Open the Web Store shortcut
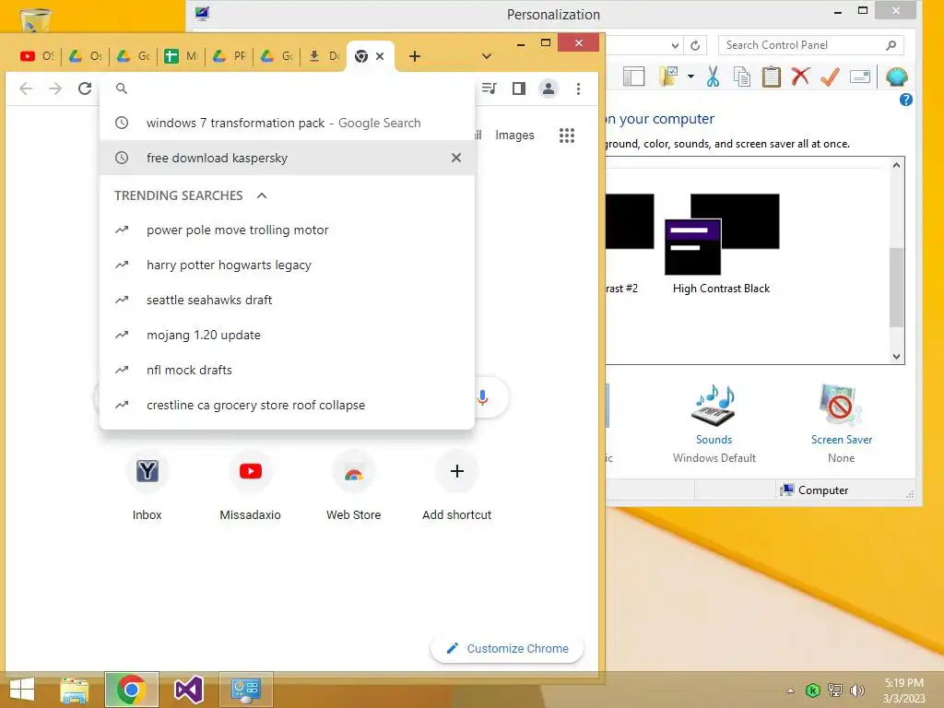This screenshot has height=708, width=944. click(353, 486)
